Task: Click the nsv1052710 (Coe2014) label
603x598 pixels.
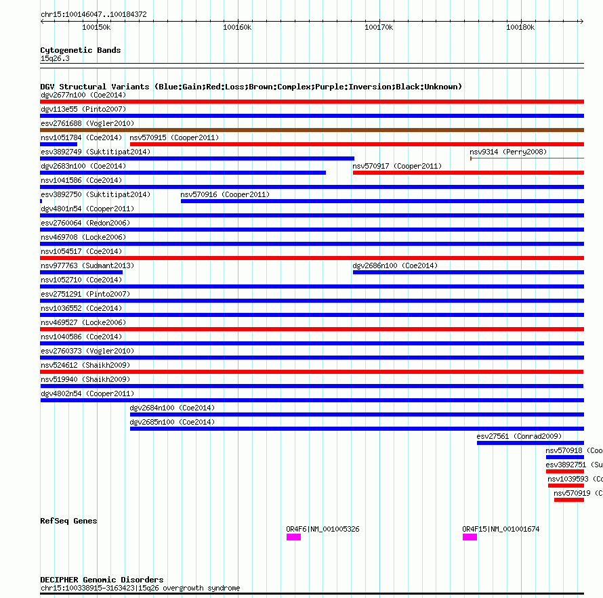Action: pos(81,280)
